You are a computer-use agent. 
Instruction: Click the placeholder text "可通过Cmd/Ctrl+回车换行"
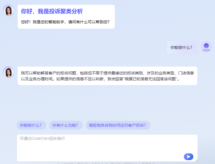42,138
